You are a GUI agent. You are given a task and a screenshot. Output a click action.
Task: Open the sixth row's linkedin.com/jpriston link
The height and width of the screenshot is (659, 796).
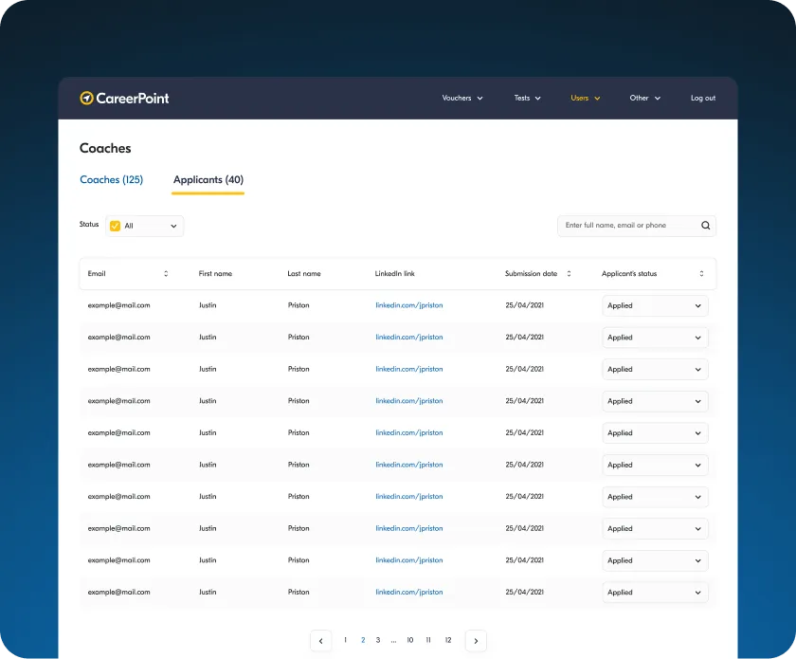409,465
